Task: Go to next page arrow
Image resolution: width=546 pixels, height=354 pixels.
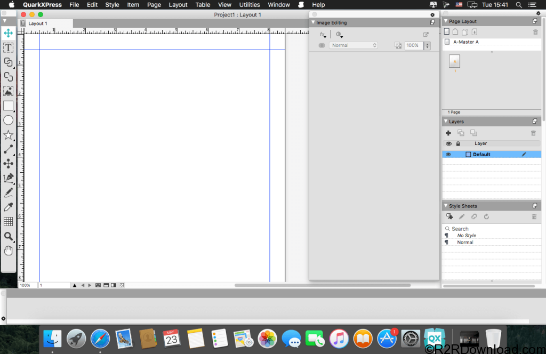Action: (90, 285)
